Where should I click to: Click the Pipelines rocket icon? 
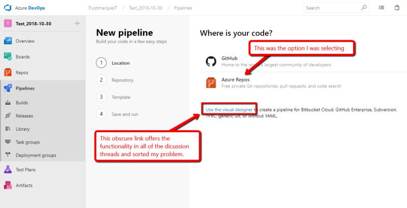8,88
